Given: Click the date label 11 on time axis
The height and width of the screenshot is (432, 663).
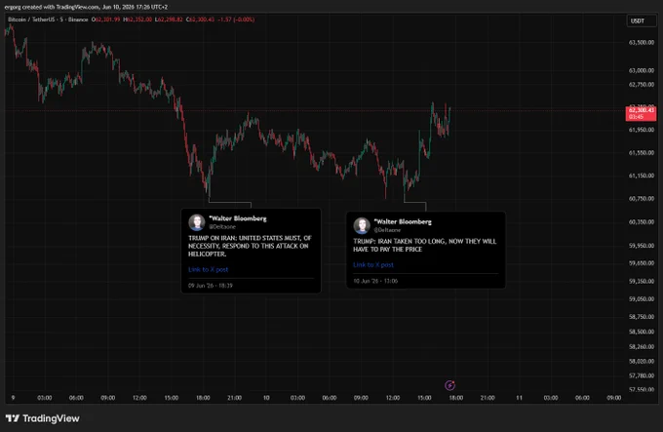Looking at the screenshot, I should pos(519,398).
